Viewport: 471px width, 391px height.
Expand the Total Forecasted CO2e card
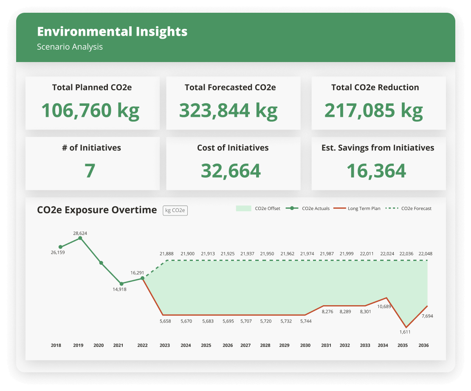[x=233, y=103]
